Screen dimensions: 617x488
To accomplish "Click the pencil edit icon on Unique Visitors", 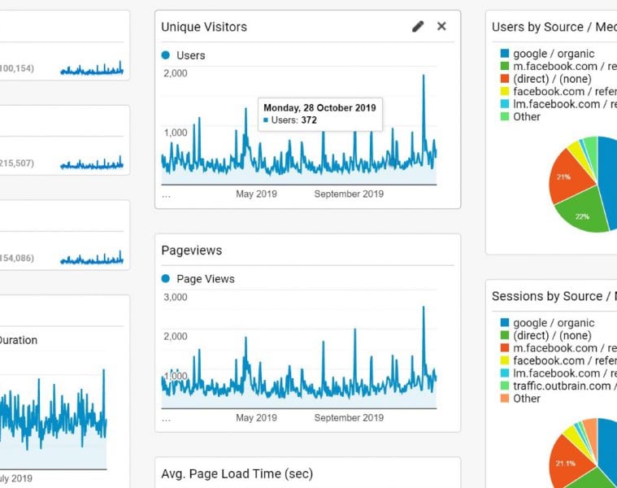I will pos(418,27).
